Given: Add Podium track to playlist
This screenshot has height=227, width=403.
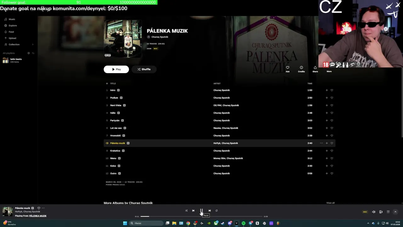Looking at the screenshot, I should tap(326, 98).
